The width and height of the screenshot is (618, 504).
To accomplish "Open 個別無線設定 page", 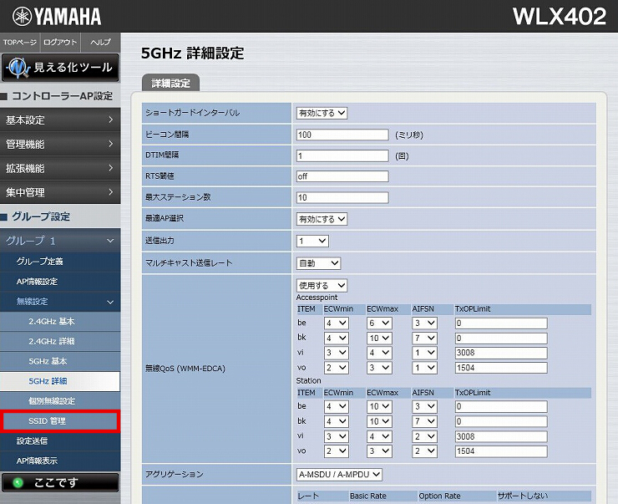I will point(60,401).
